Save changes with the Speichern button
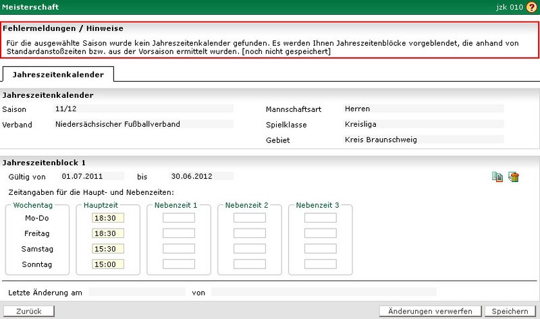 tap(510, 312)
